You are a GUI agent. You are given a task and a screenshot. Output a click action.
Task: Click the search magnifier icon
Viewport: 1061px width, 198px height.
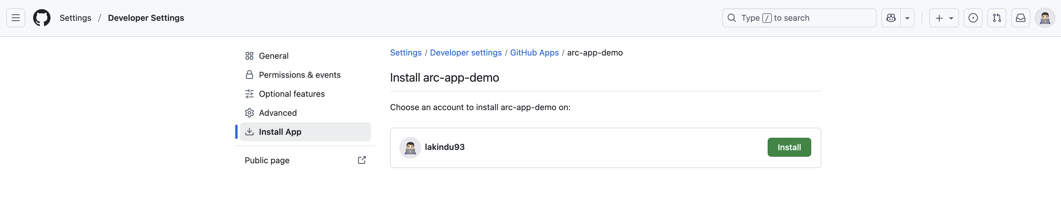[x=731, y=18]
